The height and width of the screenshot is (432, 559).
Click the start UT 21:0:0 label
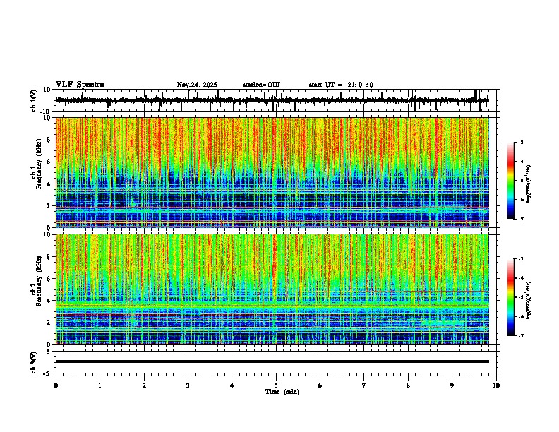point(341,85)
